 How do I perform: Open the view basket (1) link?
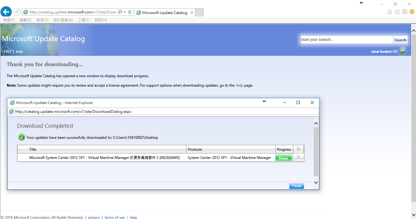click(384, 52)
